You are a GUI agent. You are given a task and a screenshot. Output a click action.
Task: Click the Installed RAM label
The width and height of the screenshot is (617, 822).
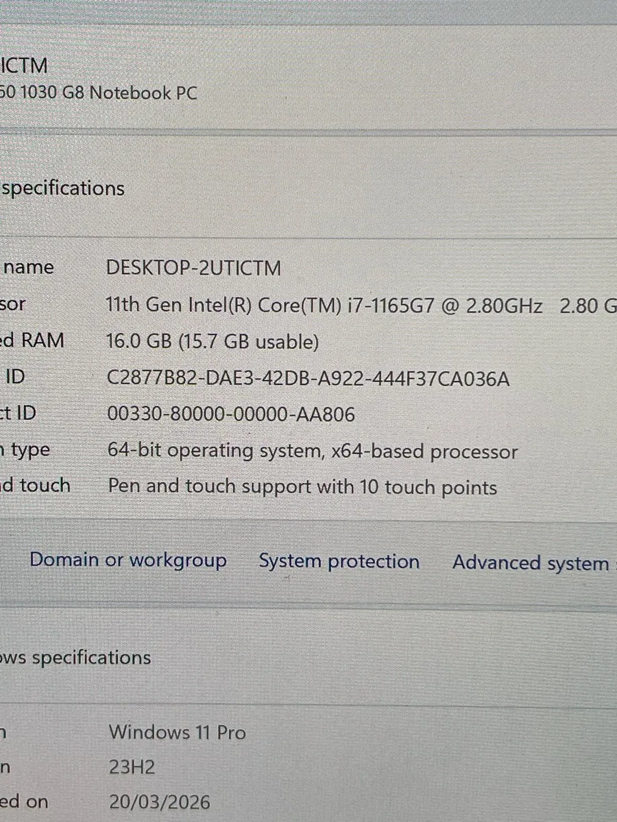click(33, 340)
